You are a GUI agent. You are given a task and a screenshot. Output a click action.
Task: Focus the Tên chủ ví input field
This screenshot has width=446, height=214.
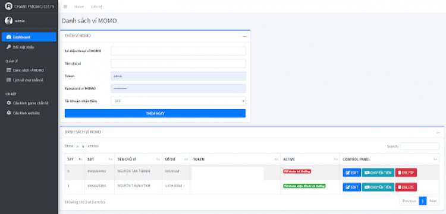click(178, 63)
